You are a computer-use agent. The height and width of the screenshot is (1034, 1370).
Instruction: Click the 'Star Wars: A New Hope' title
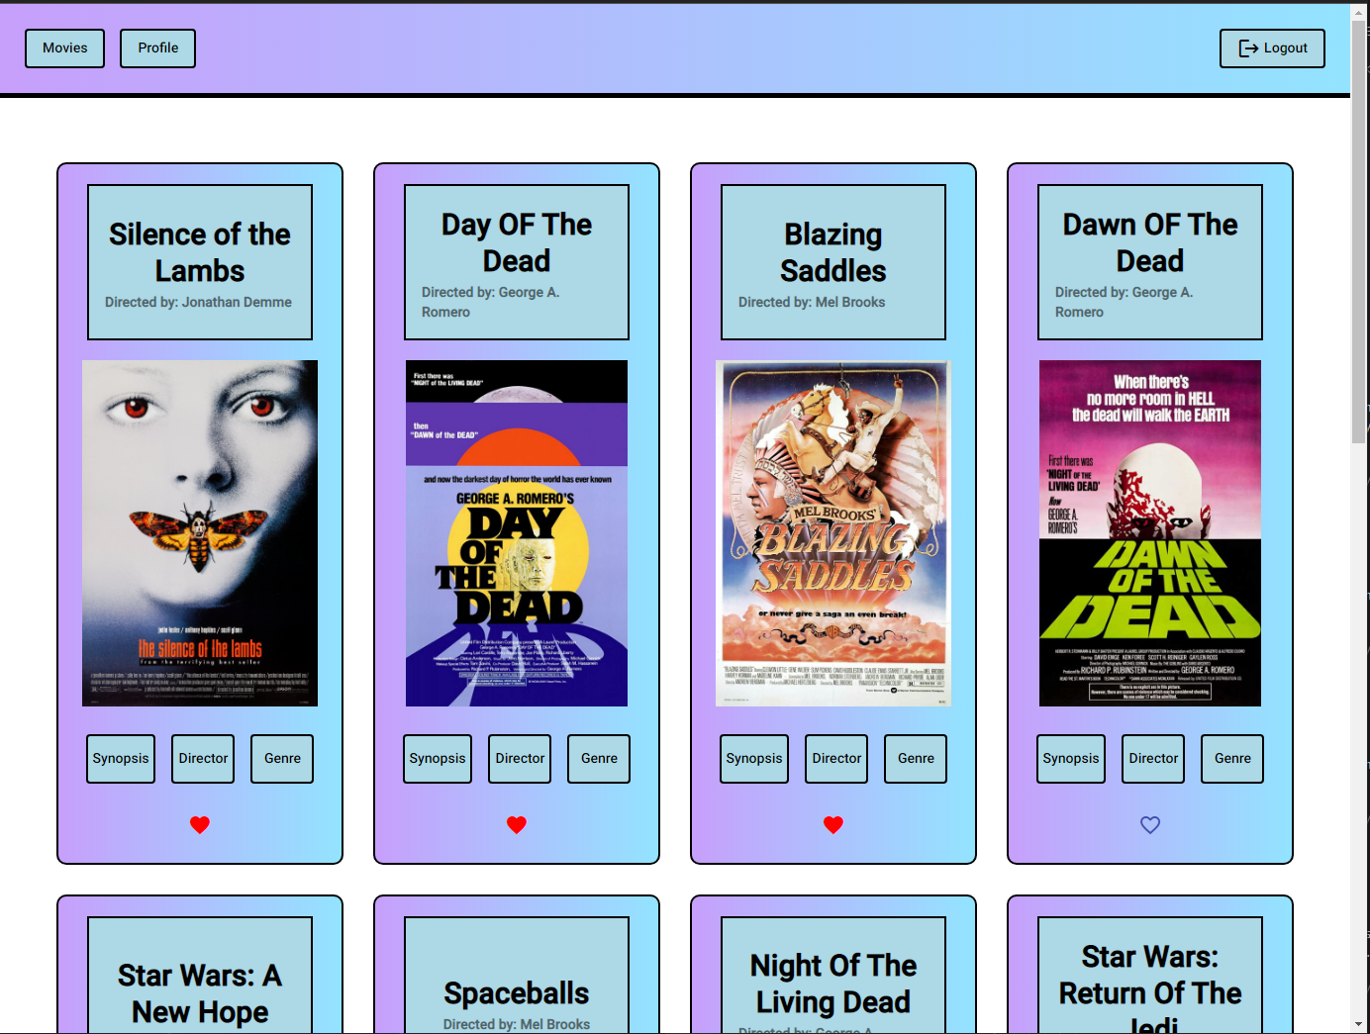coord(200,993)
